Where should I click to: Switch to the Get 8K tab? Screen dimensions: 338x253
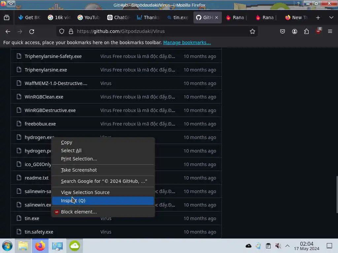pyautogui.click(x=29, y=18)
